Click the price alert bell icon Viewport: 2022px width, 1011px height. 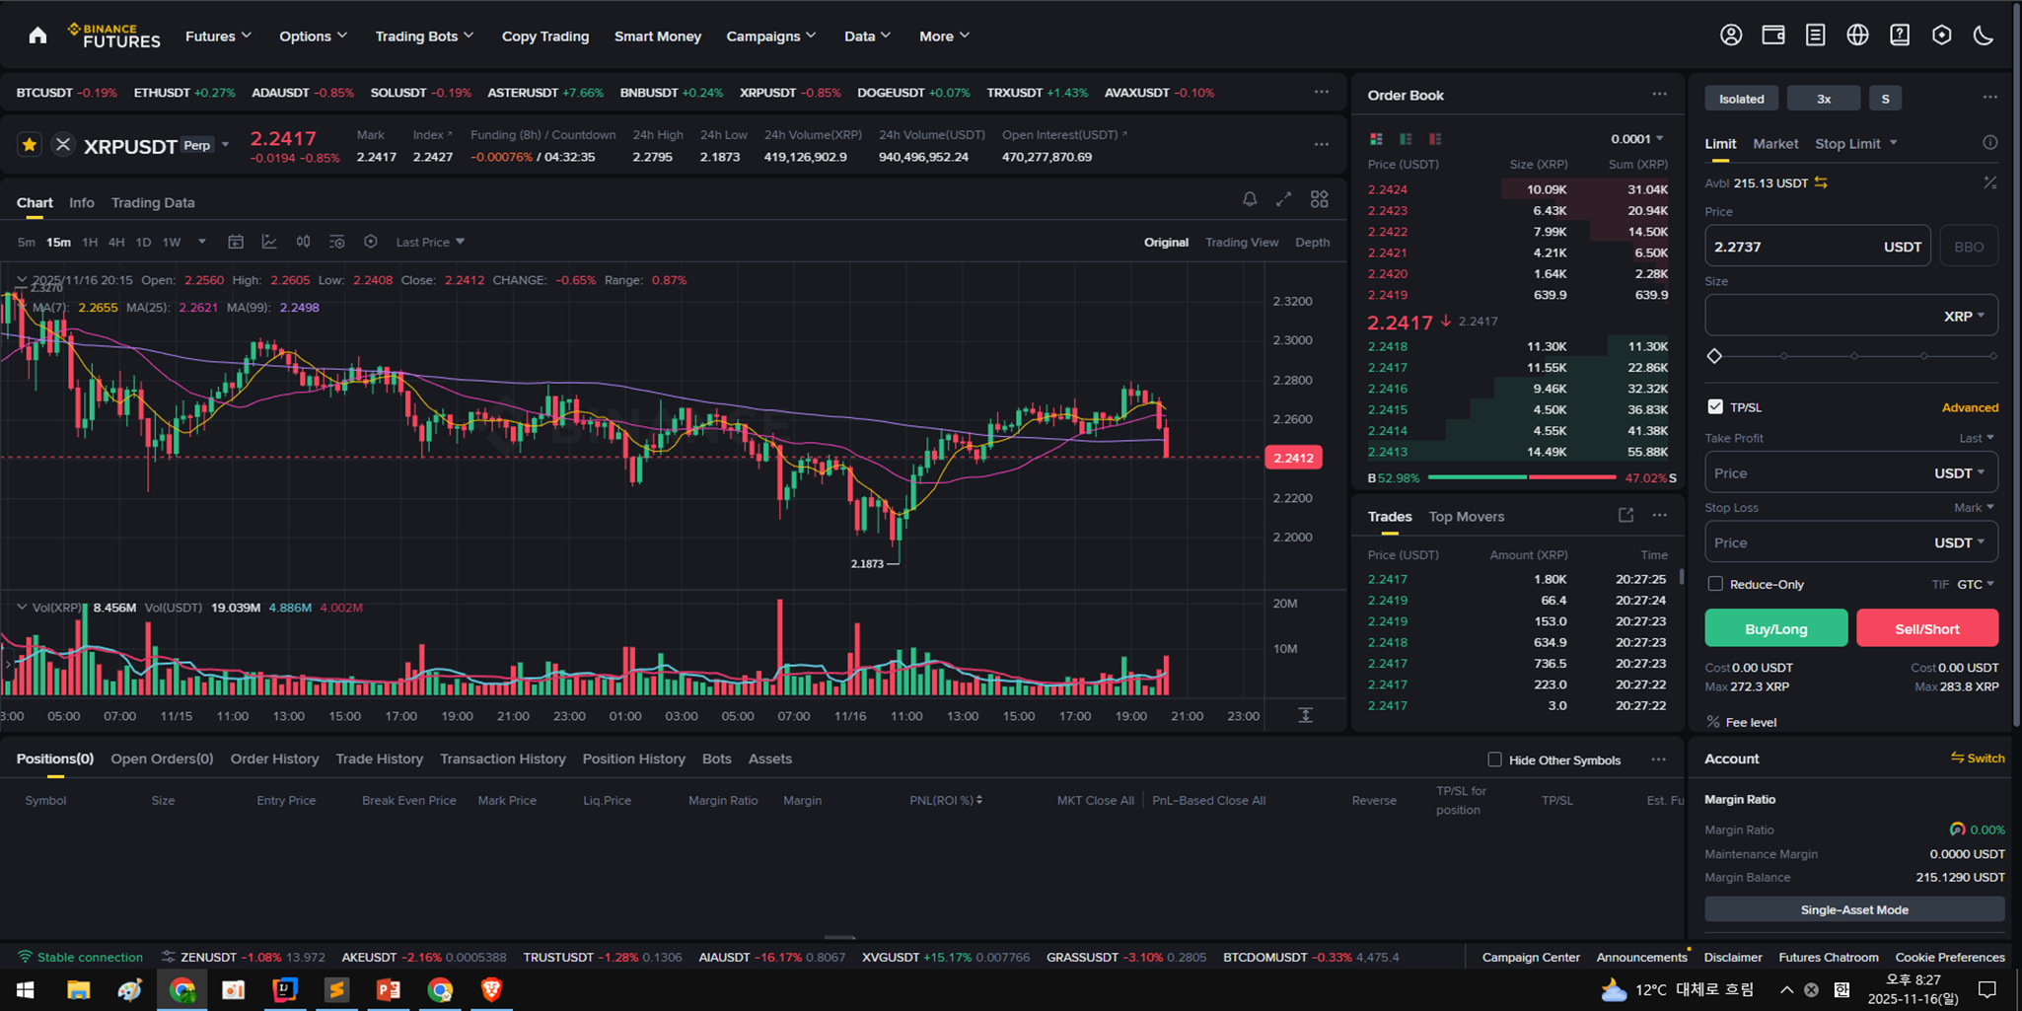click(x=1250, y=199)
